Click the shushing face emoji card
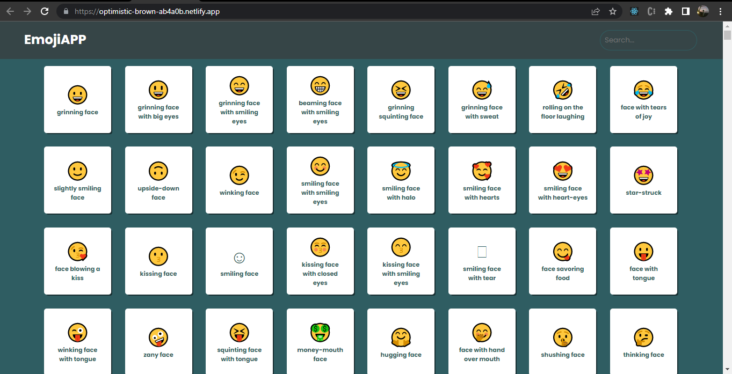 pos(562,342)
